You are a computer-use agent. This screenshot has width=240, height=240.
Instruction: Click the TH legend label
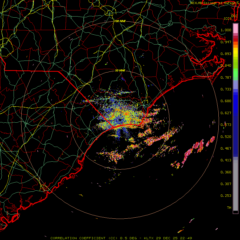tap(229, 208)
